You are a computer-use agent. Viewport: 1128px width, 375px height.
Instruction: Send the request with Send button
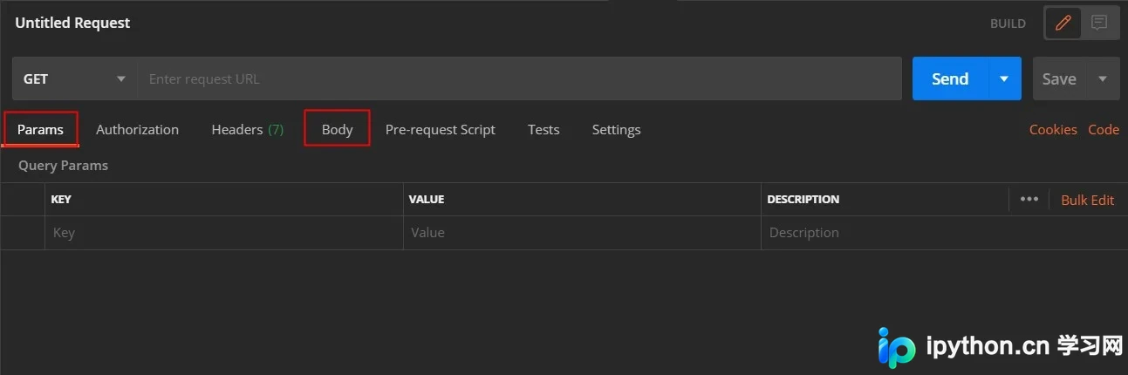pyautogui.click(x=950, y=78)
